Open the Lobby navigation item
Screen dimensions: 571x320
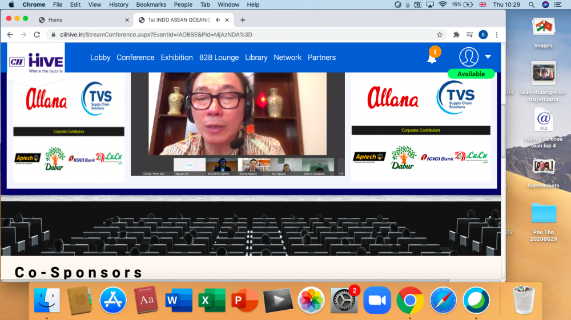(x=100, y=58)
